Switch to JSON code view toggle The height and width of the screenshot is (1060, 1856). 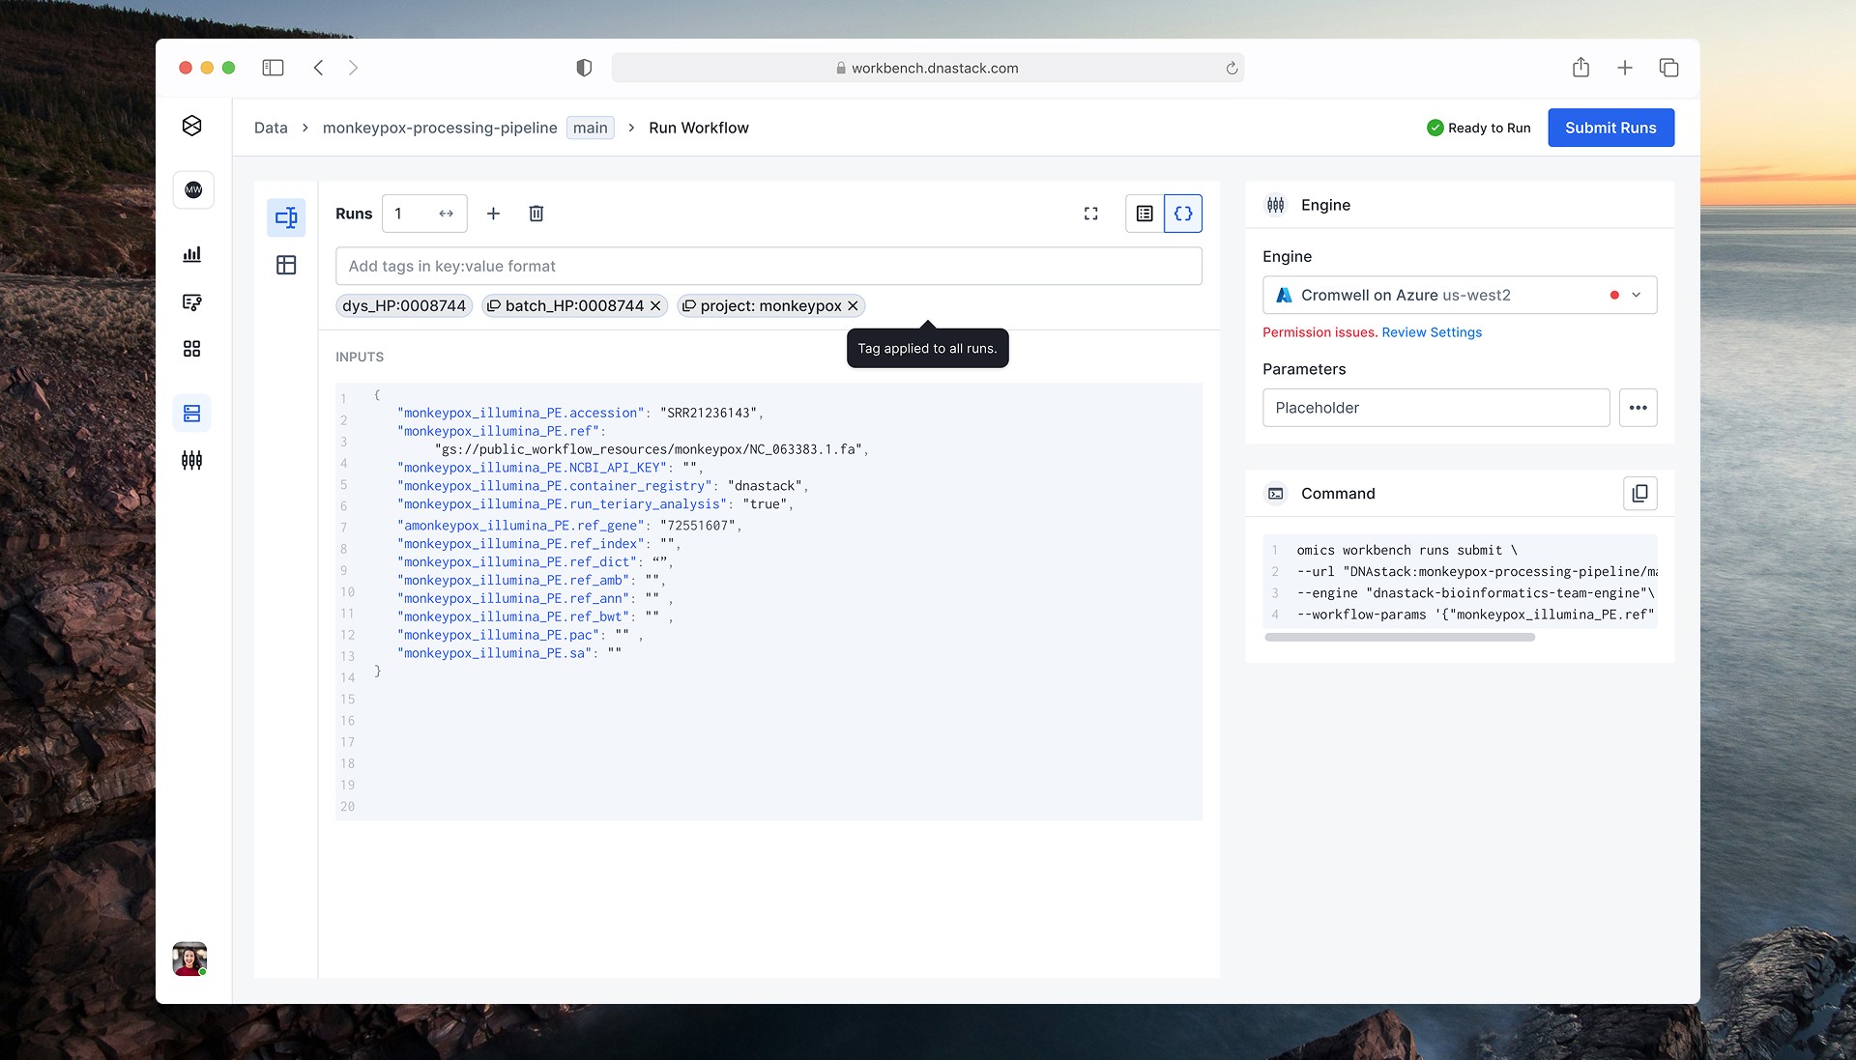[x=1183, y=214]
